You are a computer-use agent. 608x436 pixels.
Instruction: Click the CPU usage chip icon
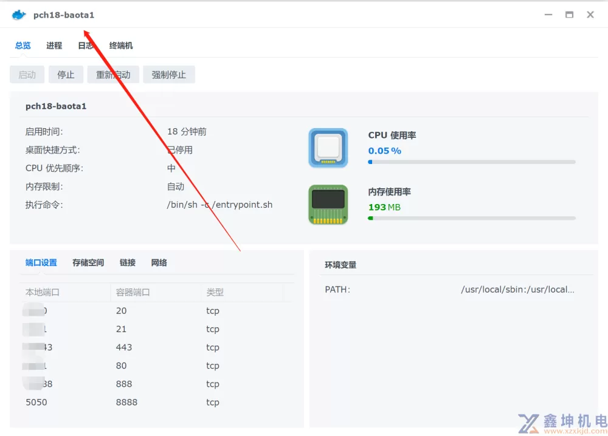coord(328,148)
